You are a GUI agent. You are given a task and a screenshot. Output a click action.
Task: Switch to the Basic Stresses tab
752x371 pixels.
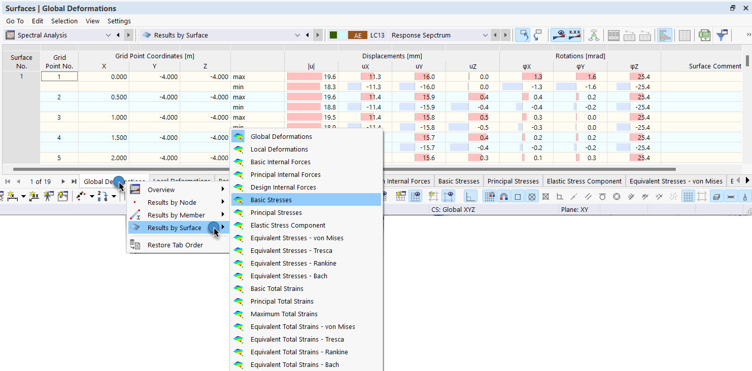click(x=458, y=180)
